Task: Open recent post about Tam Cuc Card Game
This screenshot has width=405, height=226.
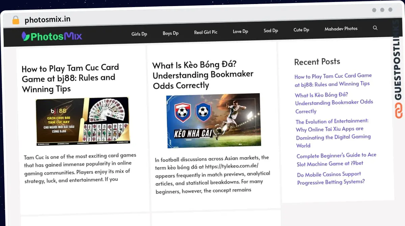Action: pyautogui.click(x=333, y=80)
